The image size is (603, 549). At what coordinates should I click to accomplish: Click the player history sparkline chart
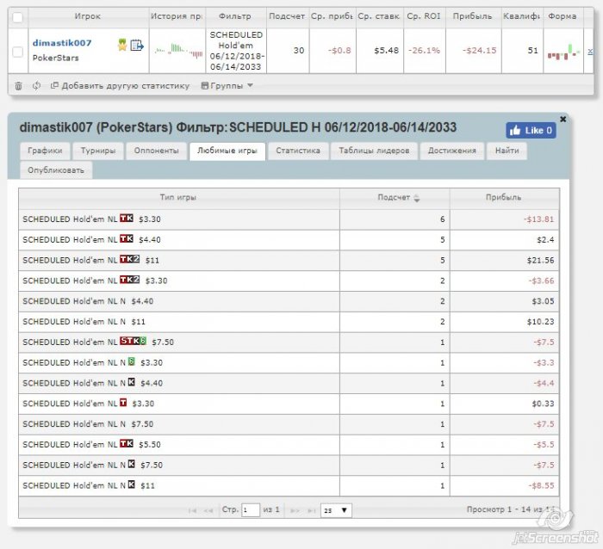pyautogui.click(x=177, y=51)
